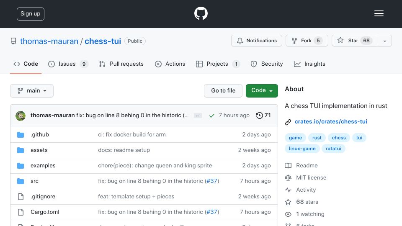Switch to the Pull requests tab
The height and width of the screenshot is (226, 402).
pyautogui.click(x=121, y=64)
